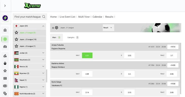Favorite Japan J1-League with star
The height and width of the screenshot is (97, 185).
click(x=16, y=33)
